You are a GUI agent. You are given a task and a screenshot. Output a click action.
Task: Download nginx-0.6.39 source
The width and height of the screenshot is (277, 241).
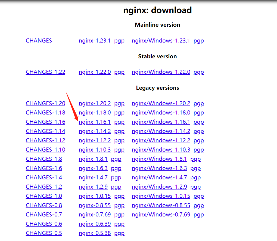[x=95, y=224]
